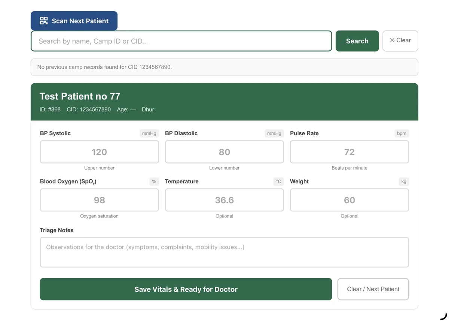The height and width of the screenshot is (322, 449).
Task: Click the "Optional" hint under Temperature
Action: point(224,216)
